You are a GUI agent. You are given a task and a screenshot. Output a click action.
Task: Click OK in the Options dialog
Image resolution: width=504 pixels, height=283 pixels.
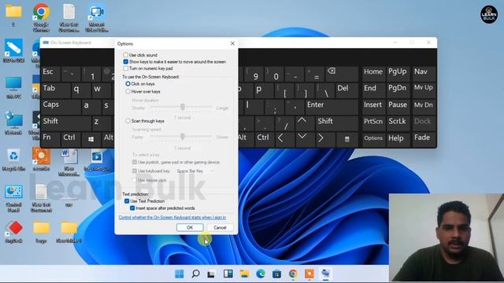click(x=190, y=227)
